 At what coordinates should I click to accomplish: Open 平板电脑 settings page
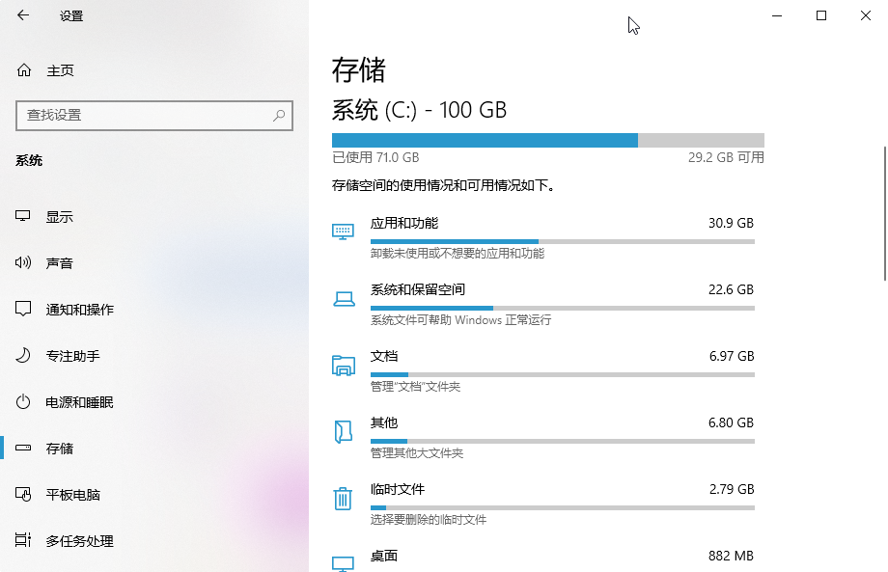154,495
